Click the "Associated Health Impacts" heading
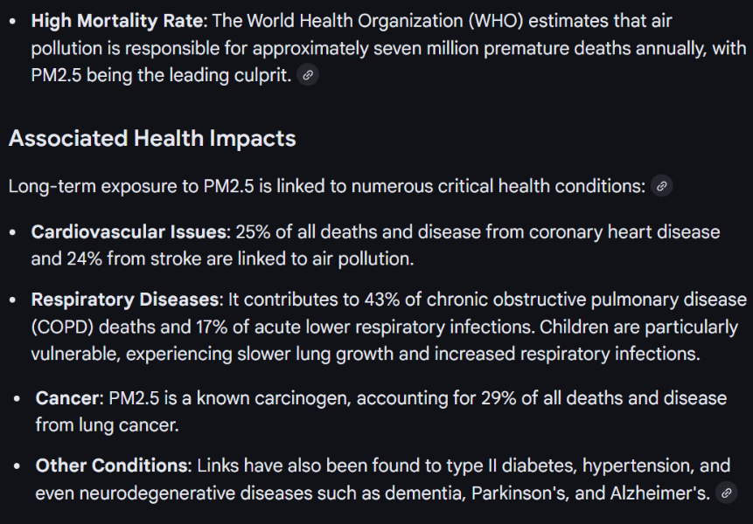The height and width of the screenshot is (524, 753). coord(152,139)
